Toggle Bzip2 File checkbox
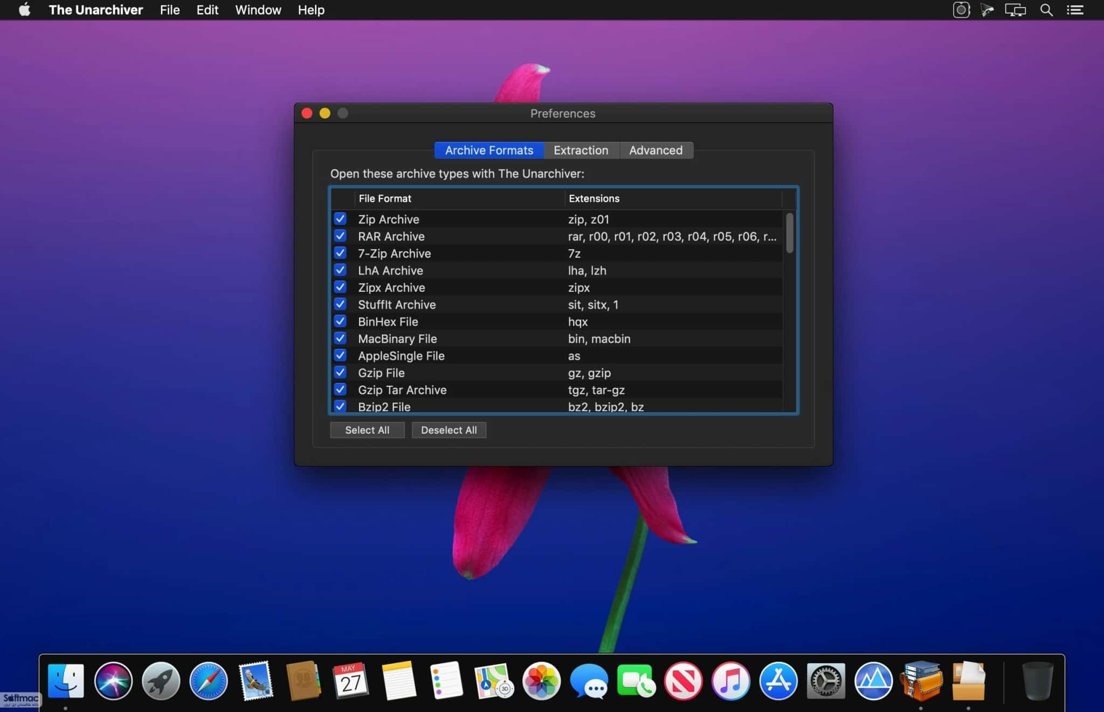The image size is (1104, 712). click(x=340, y=406)
